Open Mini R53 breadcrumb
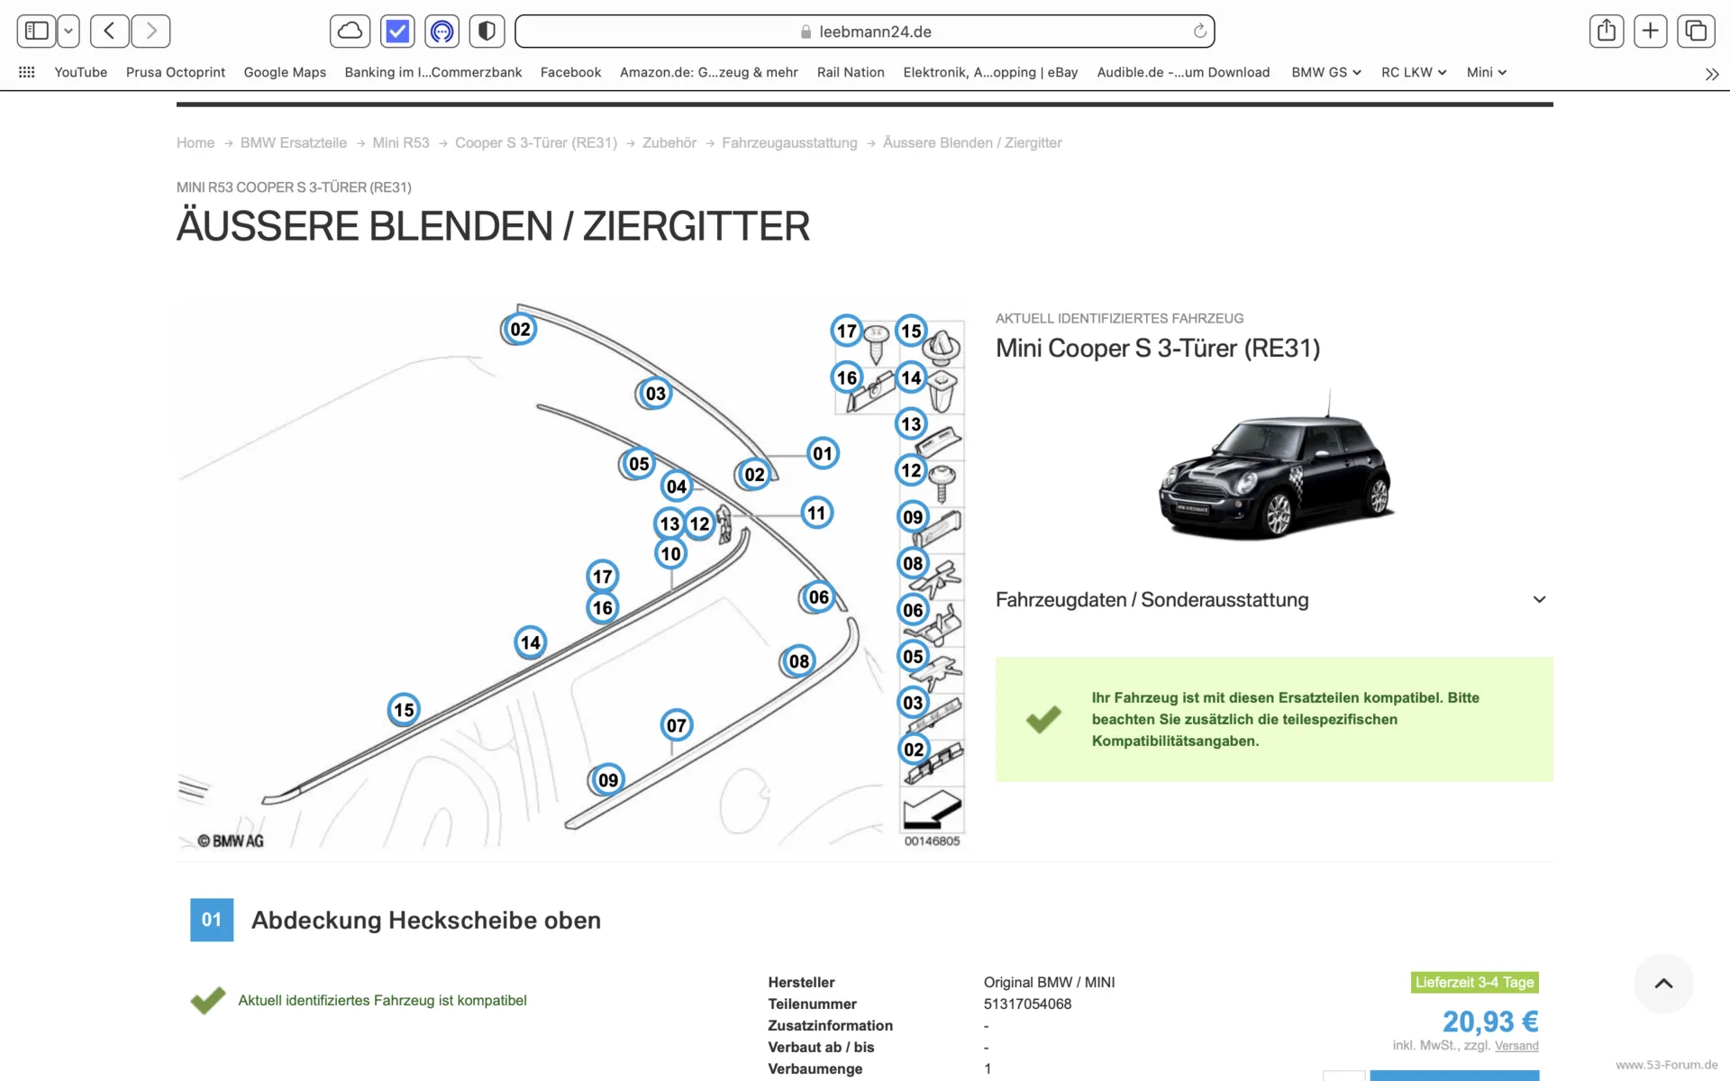This screenshot has width=1730, height=1081. click(401, 142)
